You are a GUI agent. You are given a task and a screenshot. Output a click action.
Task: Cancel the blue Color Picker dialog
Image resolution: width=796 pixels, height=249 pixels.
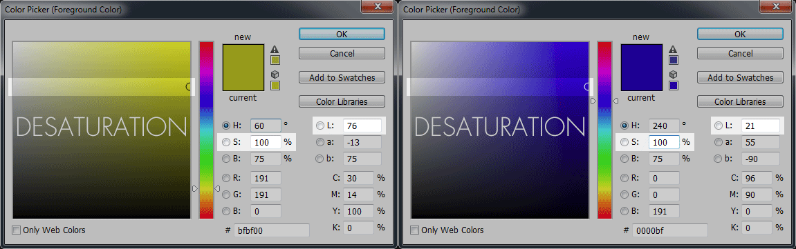pos(740,53)
